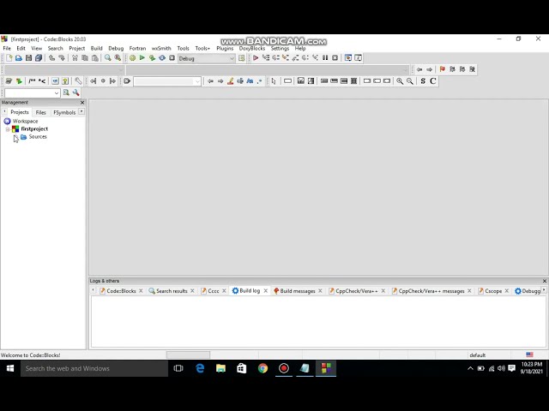Screen dimensions: 549x411
Task: Start debugging with the red Debug/Continue arrow
Action: [x=256, y=58]
